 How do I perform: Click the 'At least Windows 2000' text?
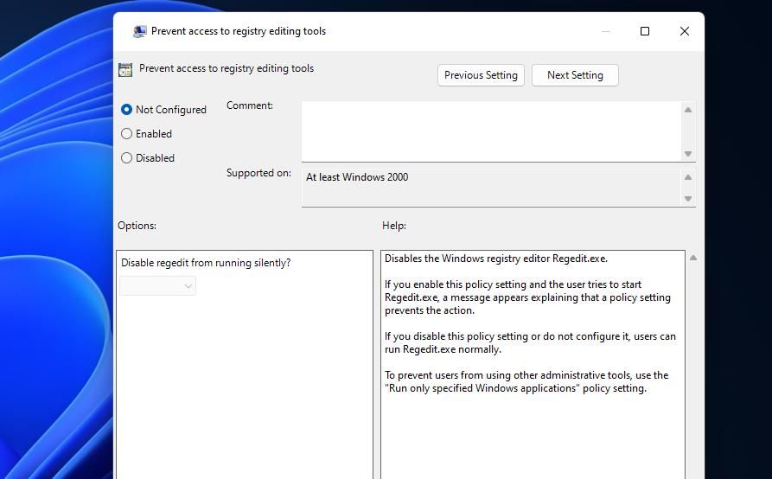click(x=357, y=177)
